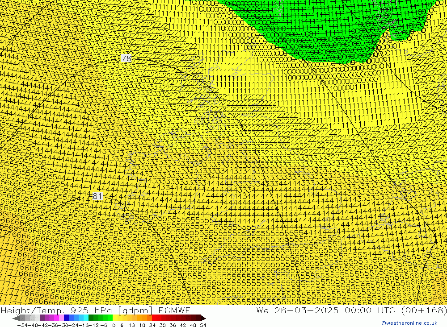
Task: Click the (00+168) forecast hour label
Action: tap(424, 310)
